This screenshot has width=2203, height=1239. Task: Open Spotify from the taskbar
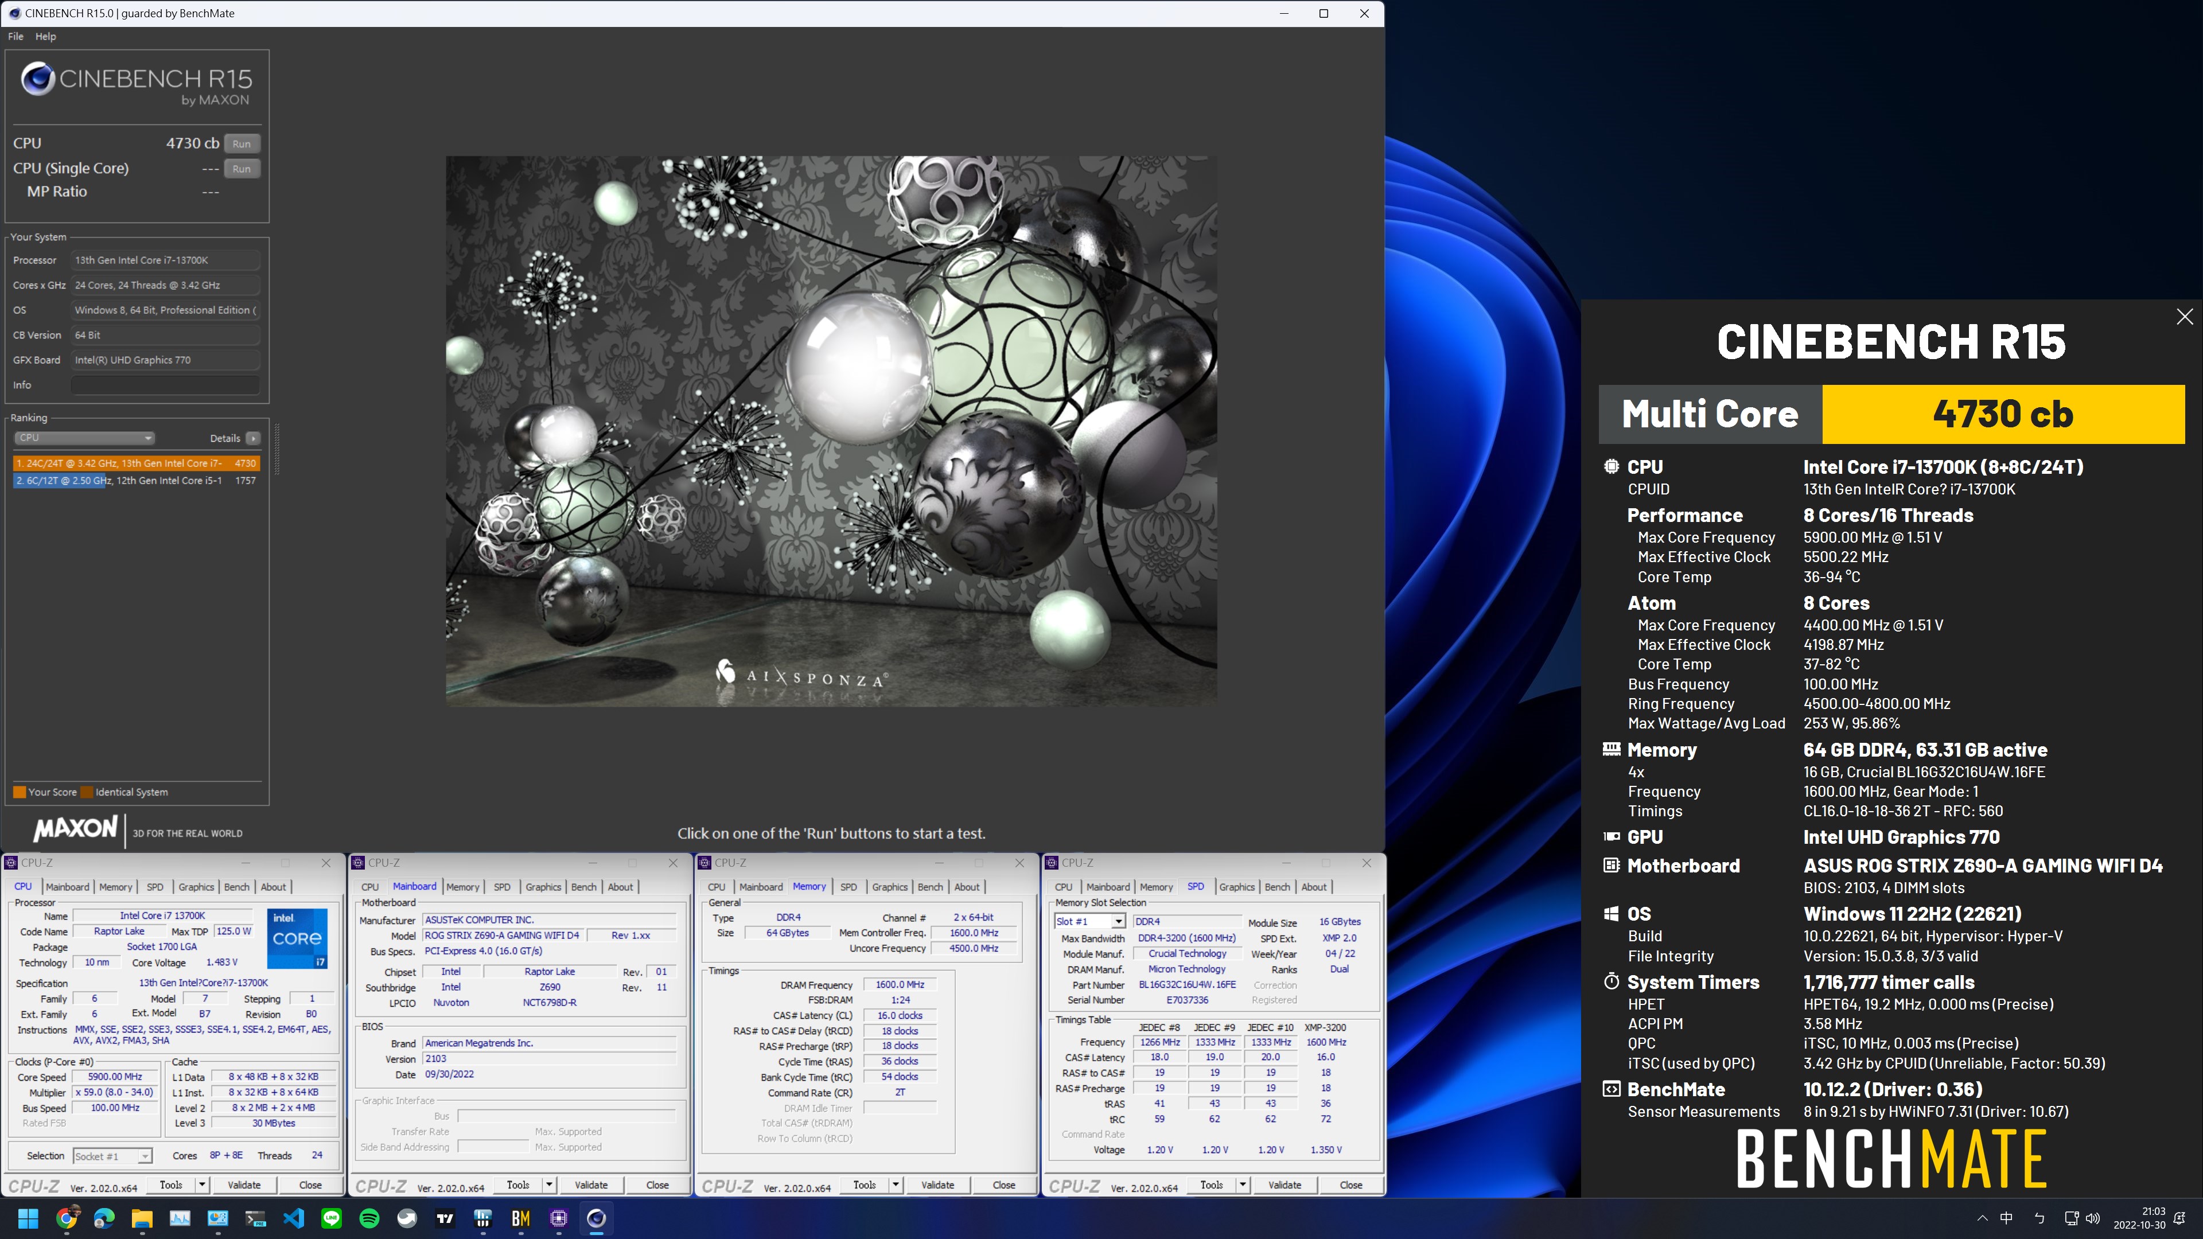(x=369, y=1218)
